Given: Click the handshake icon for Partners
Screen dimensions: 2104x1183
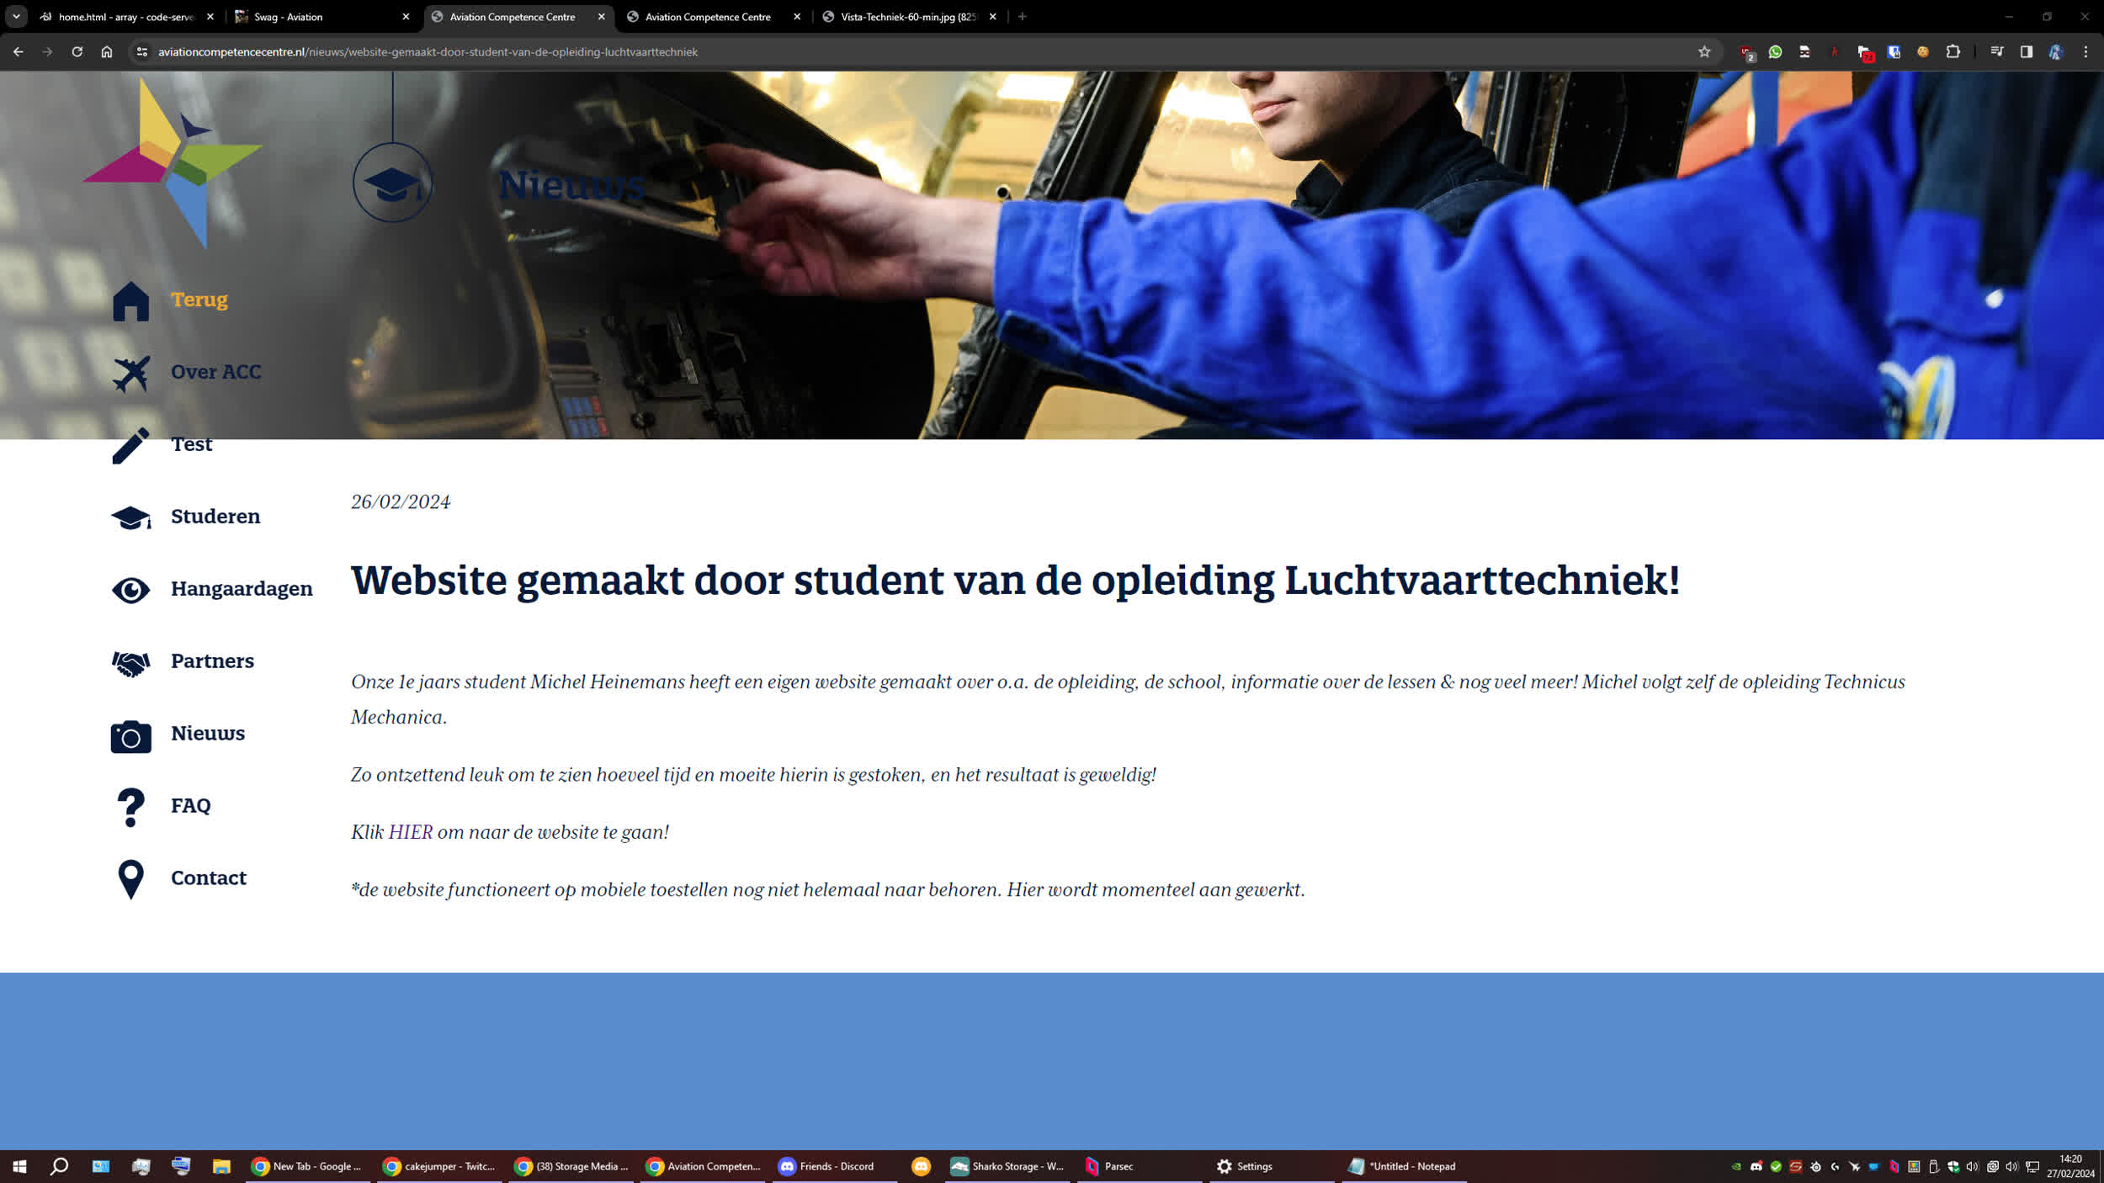Looking at the screenshot, I should click(x=130, y=663).
